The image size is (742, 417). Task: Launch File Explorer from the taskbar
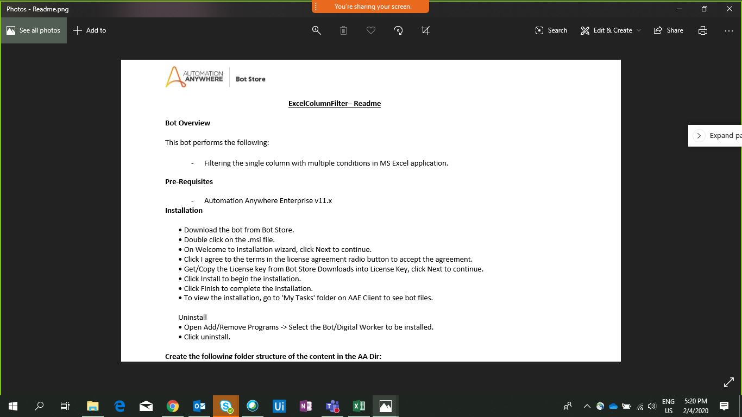coord(93,406)
